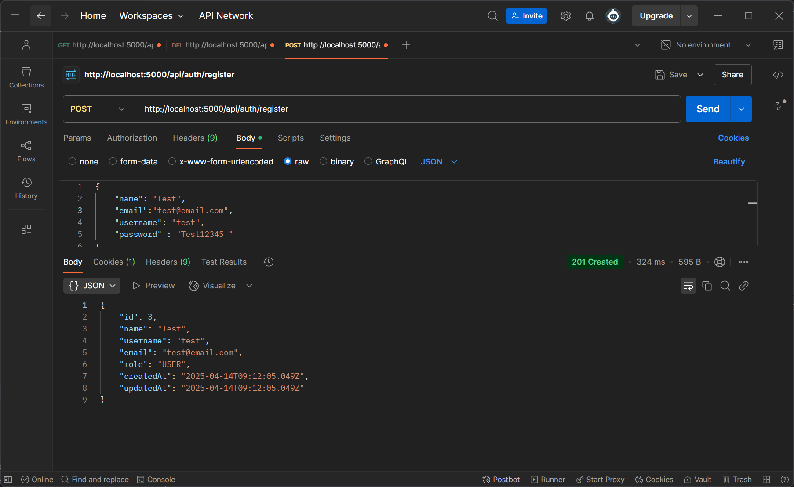This screenshot has width=794, height=487.
Task: Open the request Headers (9) tab
Action: [x=195, y=138]
